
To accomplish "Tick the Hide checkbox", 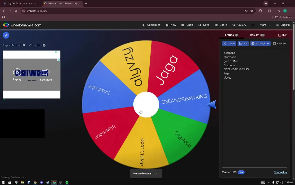I will coord(280,35).
